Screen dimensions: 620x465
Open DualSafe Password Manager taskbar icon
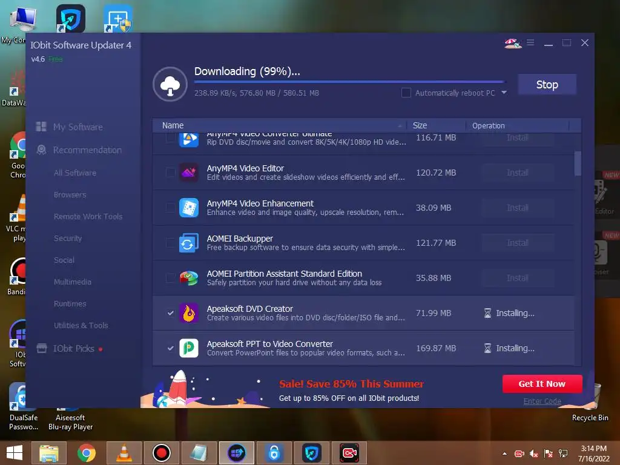click(x=274, y=453)
